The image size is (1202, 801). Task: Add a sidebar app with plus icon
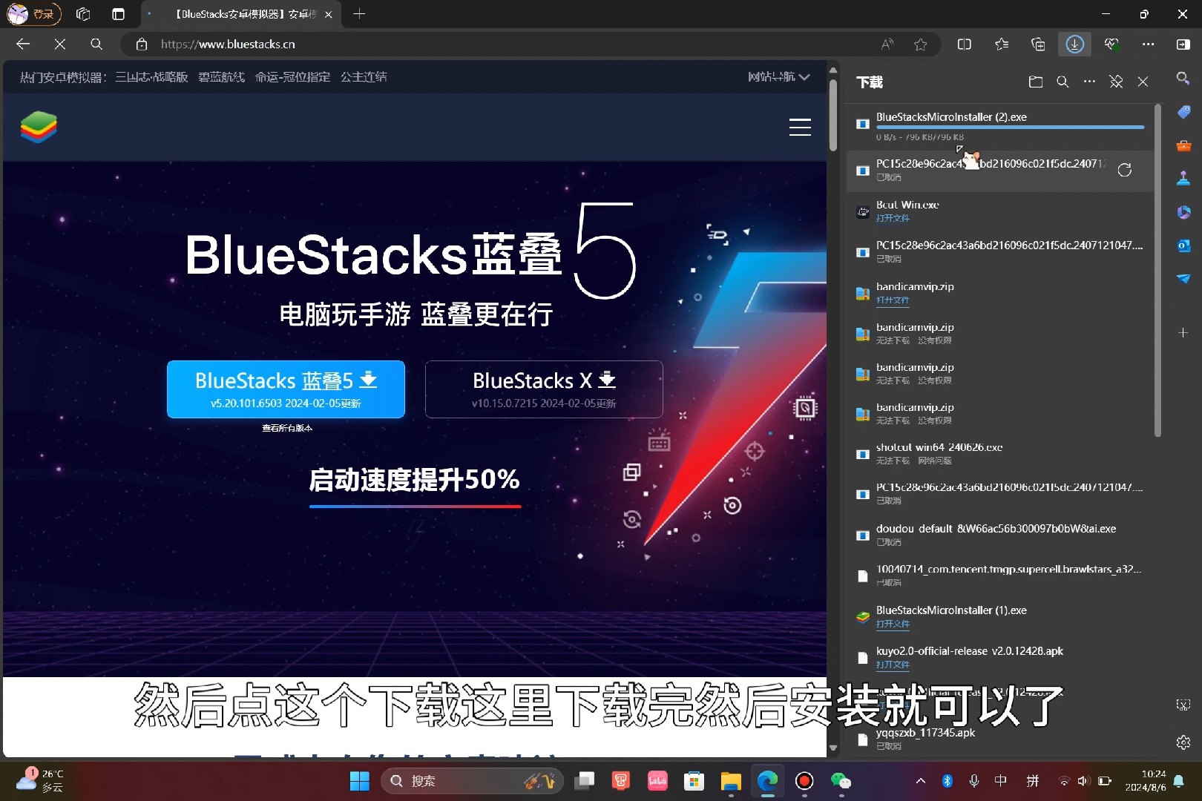[x=1183, y=333]
